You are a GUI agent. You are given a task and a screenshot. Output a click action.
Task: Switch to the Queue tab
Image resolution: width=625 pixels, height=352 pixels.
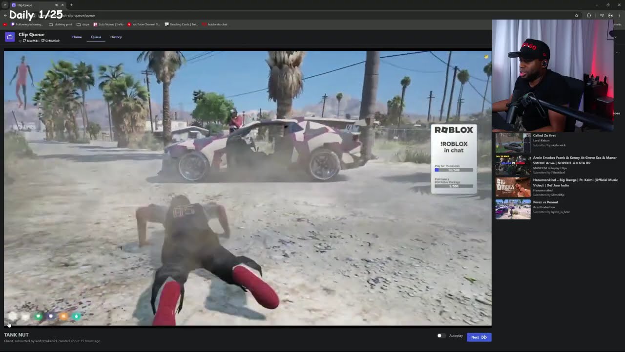click(96, 37)
